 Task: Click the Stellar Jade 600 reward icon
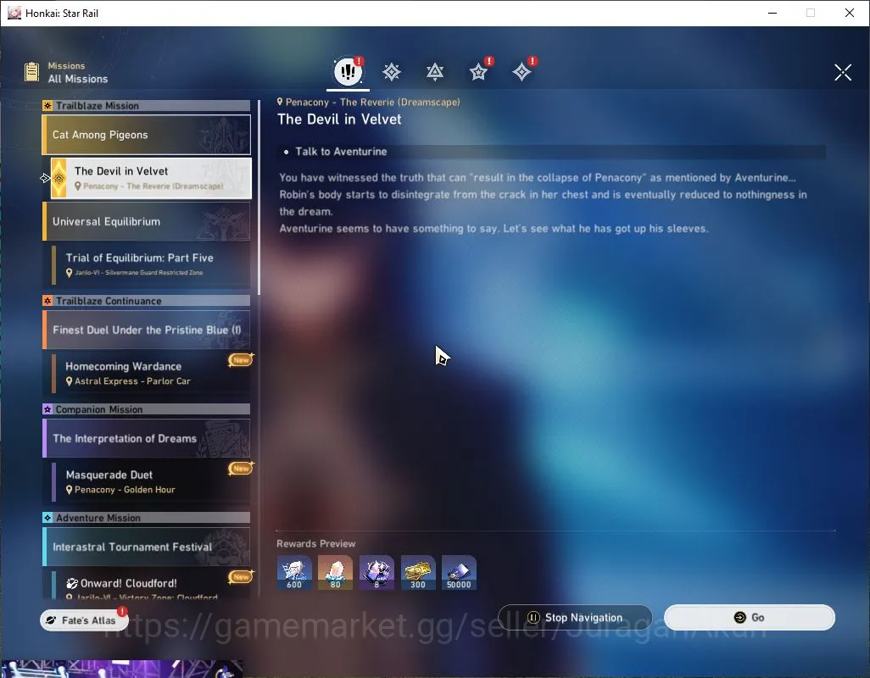point(294,573)
